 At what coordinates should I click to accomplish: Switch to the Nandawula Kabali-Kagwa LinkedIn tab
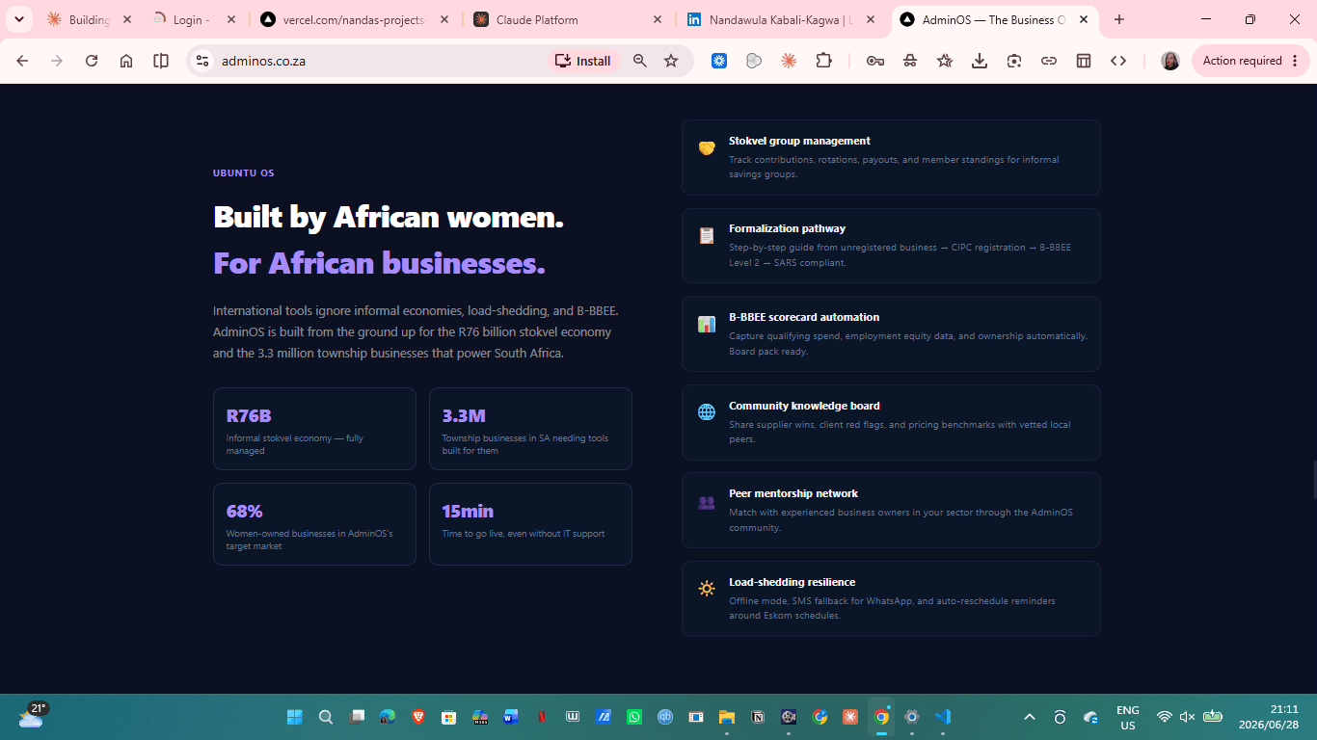780,19
